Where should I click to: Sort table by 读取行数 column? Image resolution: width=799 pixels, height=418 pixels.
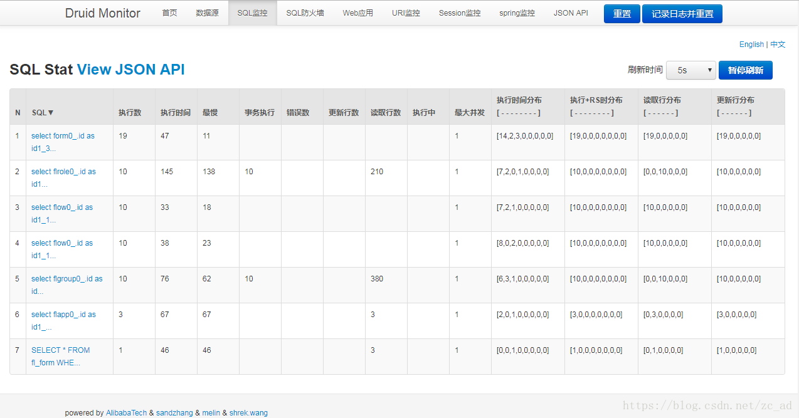(386, 113)
